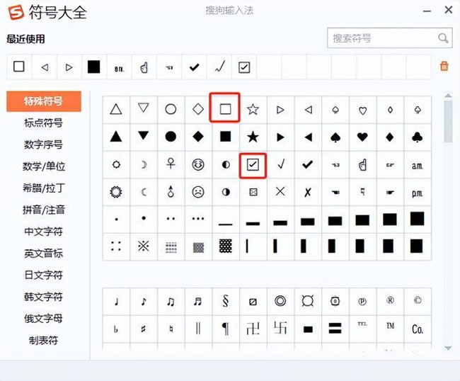Screen dimensions: 460x381
Task: Insert the flat ♭ music symbol
Action: tap(116, 329)
